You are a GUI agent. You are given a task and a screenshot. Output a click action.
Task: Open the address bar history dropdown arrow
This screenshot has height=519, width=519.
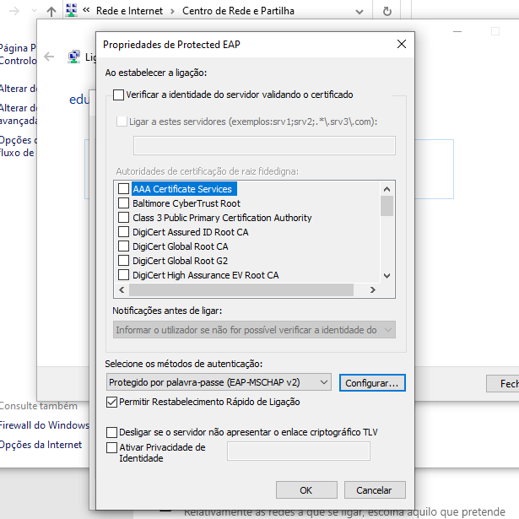point(360,12)
